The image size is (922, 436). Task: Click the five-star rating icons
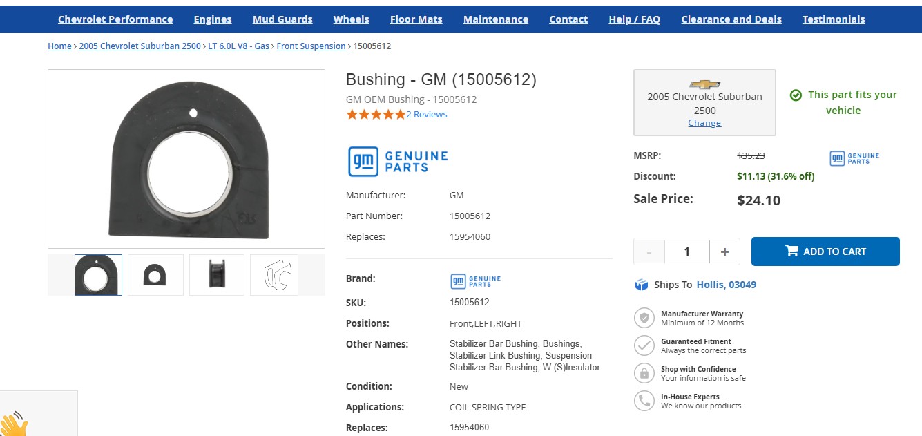pos(376,115)
